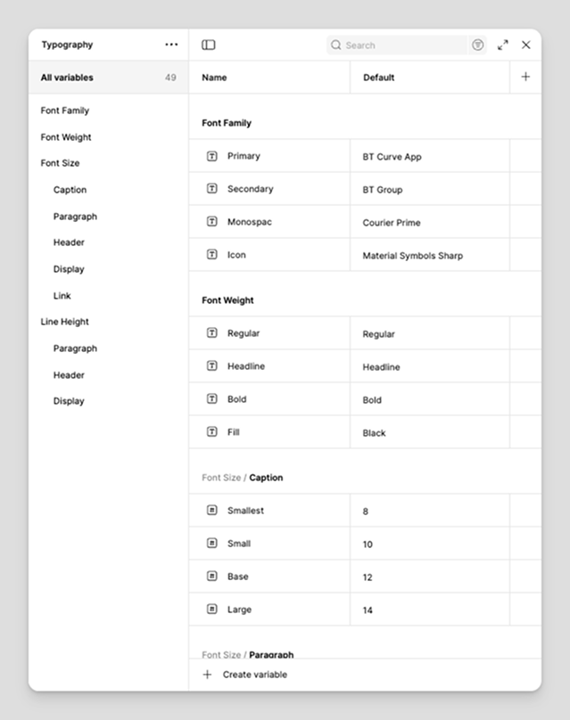This screenshot has height=720, width=570.
Task: Go to the Caption font size group
Action: (70, 190)
